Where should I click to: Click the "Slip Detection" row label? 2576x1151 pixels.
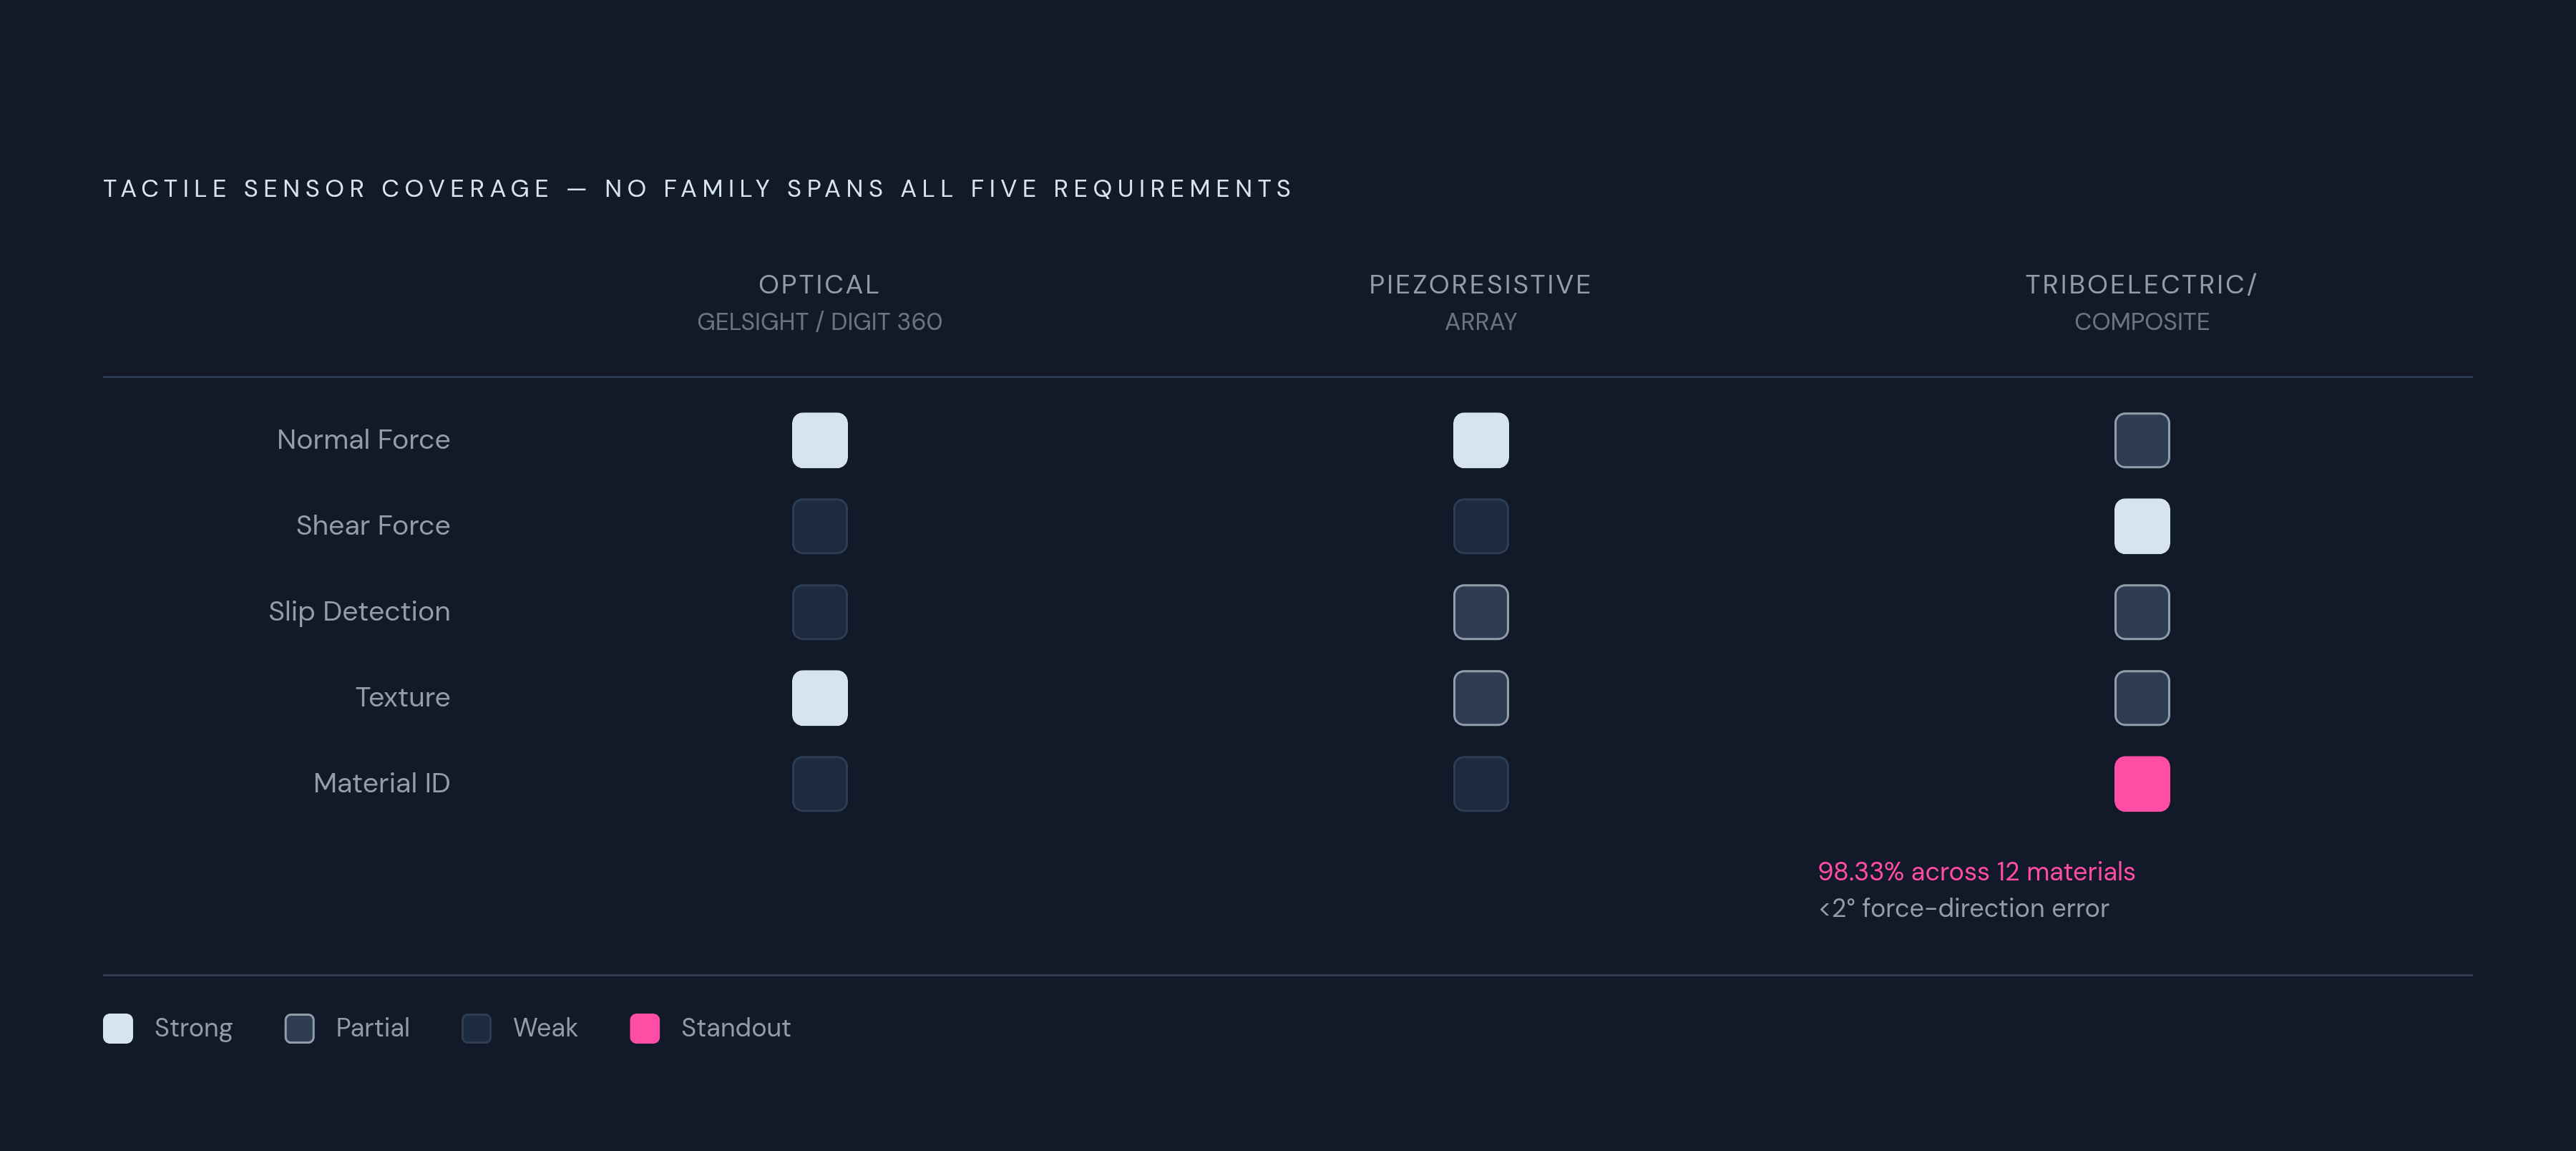click(359, 611)
